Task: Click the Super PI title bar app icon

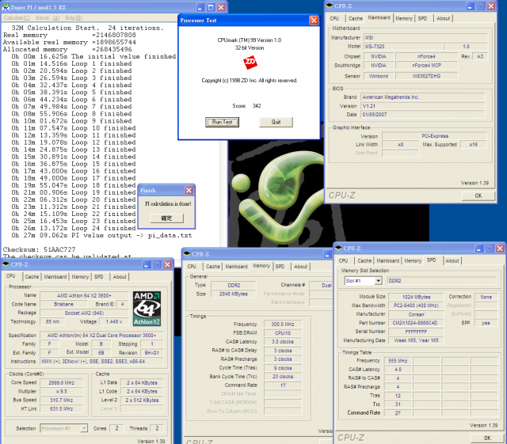Action: pyautogui.click(x=6, y=7)
